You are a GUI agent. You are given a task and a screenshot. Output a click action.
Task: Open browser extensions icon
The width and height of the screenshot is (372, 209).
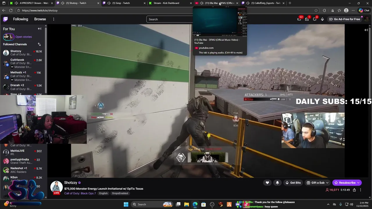325,10
